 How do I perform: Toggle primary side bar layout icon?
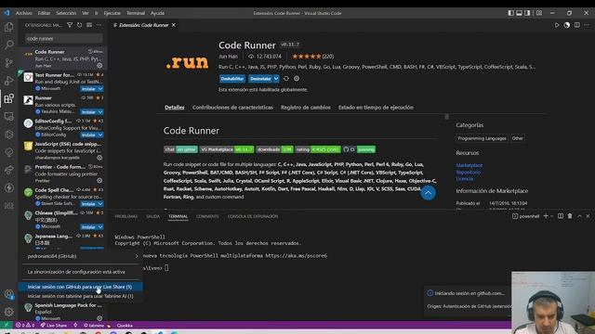click(x=510, y=13)
